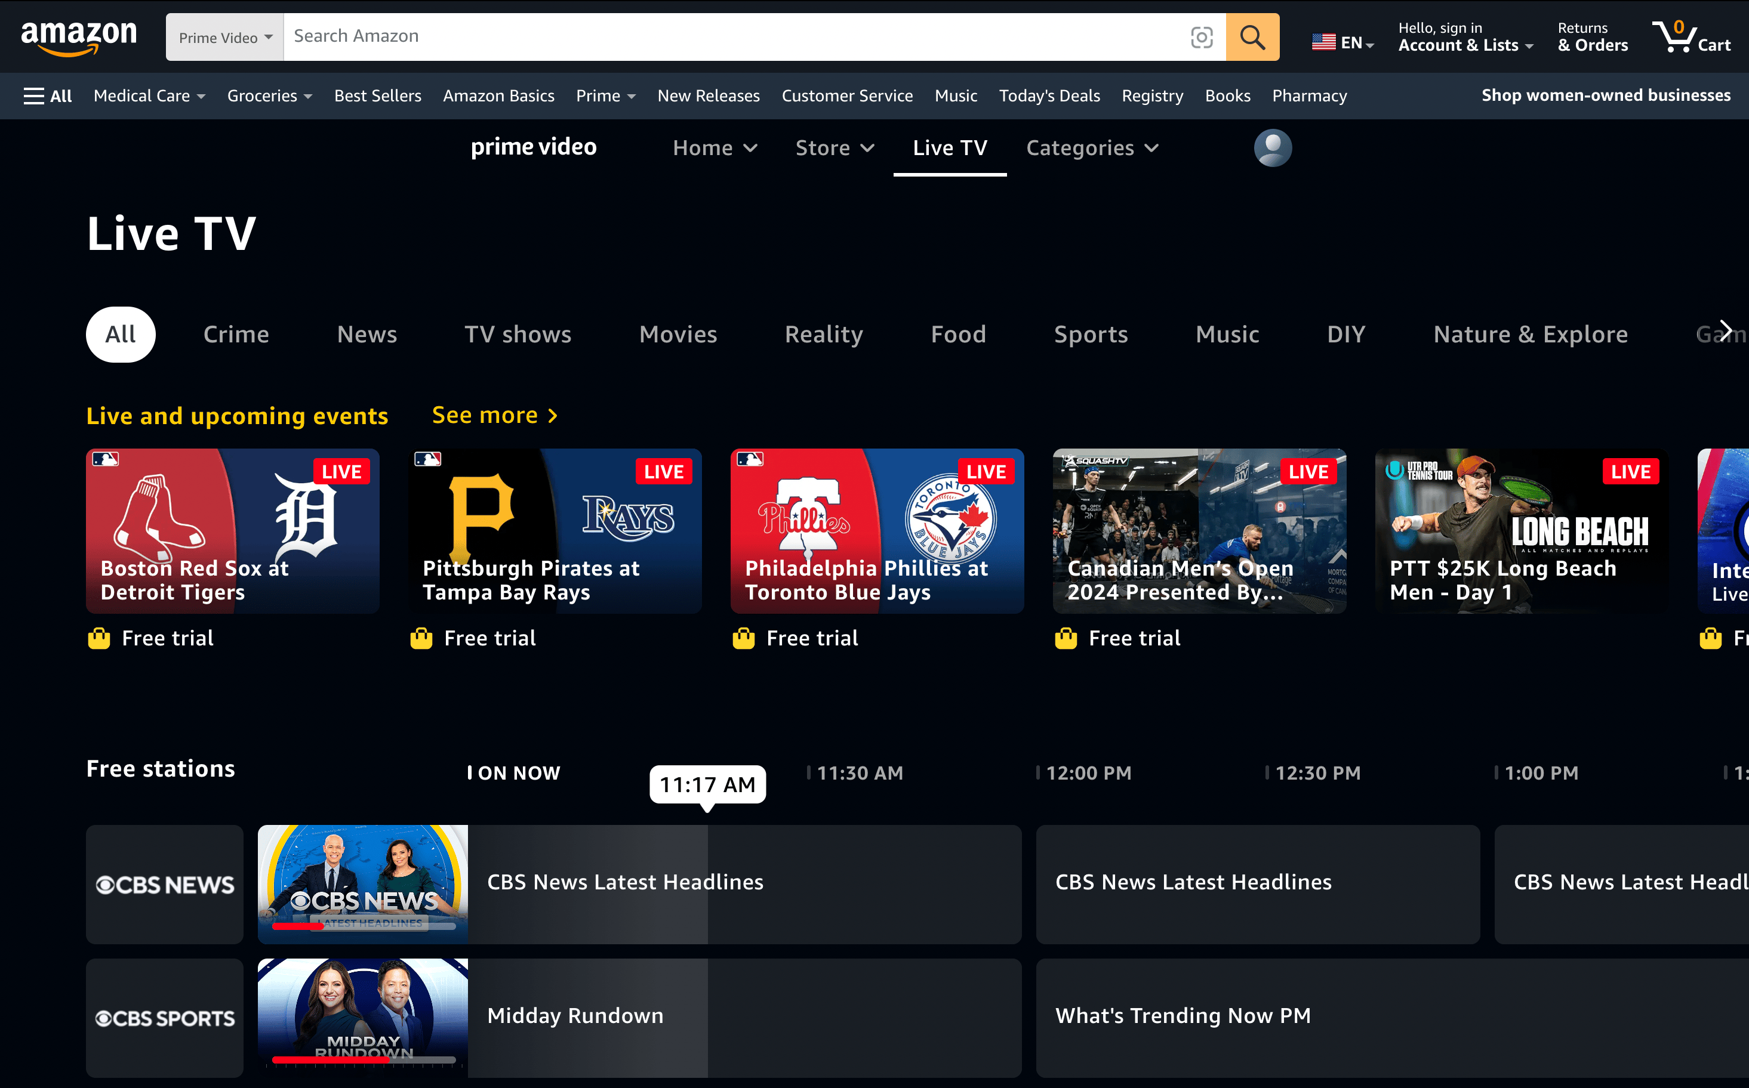Viewport: 1749px width, 1088px height.
Task: Click shopping bag icon under Pirates card
Action: [421, 638]
